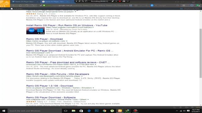Image resolution: width=202 pixels, height=113 pixels.
Task: Click 'Search the web and Windows' box
Action: 35,111
